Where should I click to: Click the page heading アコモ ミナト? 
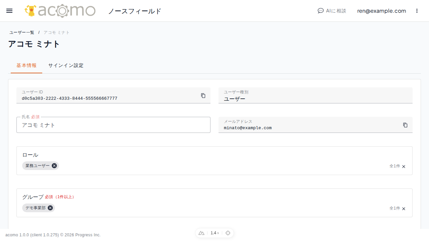click(x=34, y=44)
